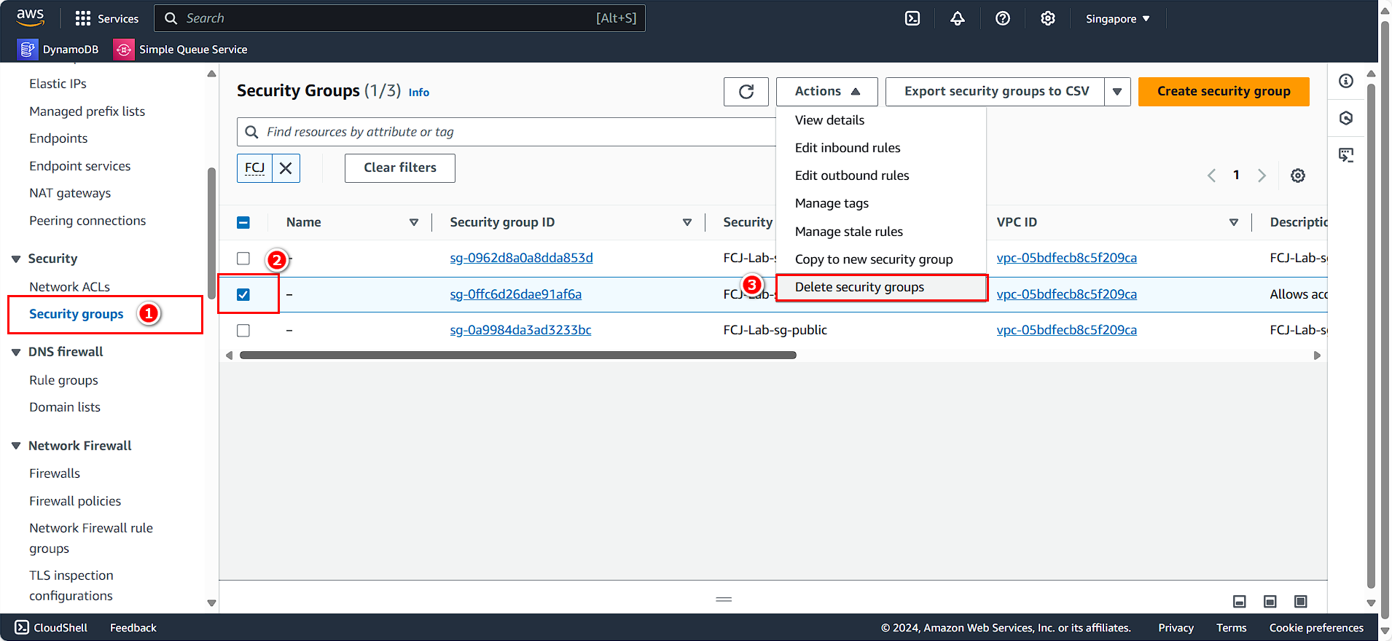This screenshot has height=641, width=1392.
Task: Open the hexagon tutorials panel icon
Action: click(x=1346, y=118)
